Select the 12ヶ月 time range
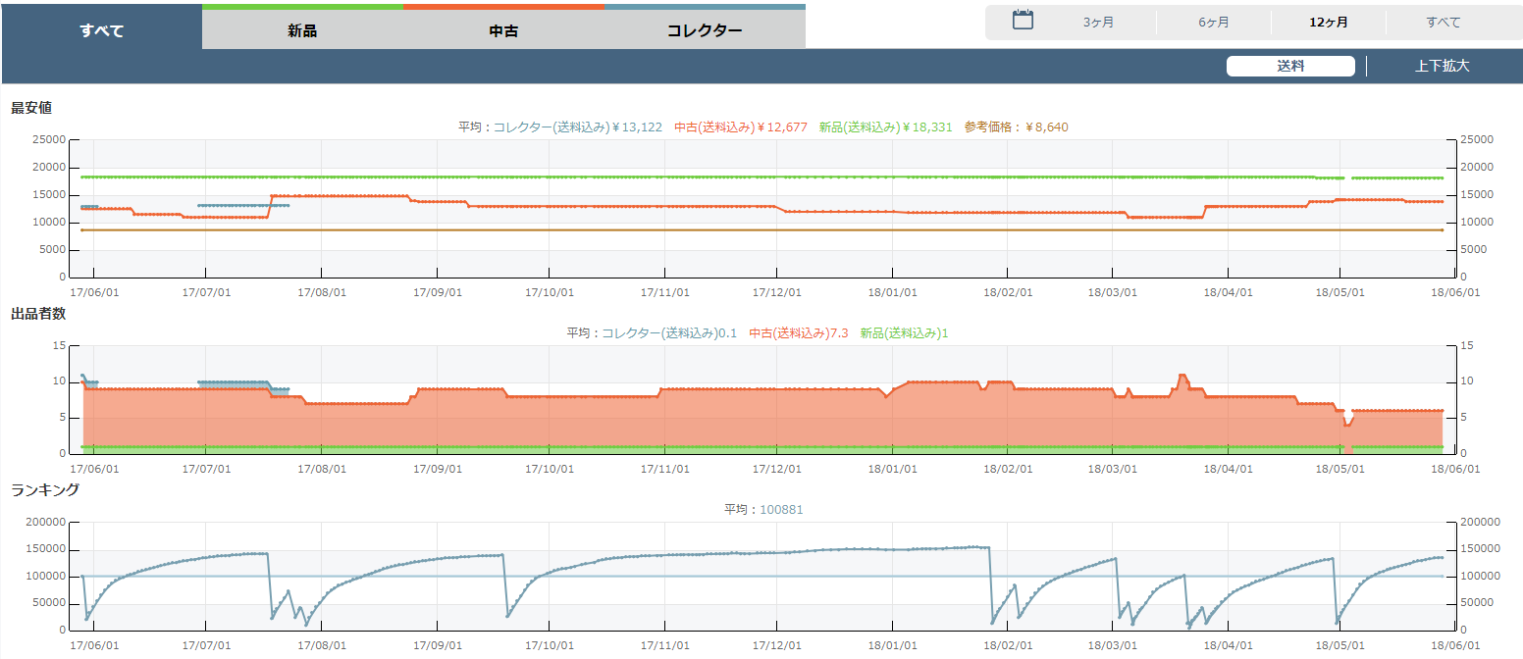1523x659 pixels. coord(1328,22)
